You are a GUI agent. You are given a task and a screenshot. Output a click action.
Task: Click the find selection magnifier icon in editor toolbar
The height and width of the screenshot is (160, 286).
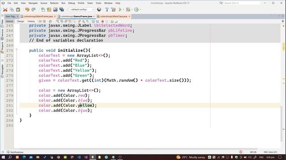[58, 21]
